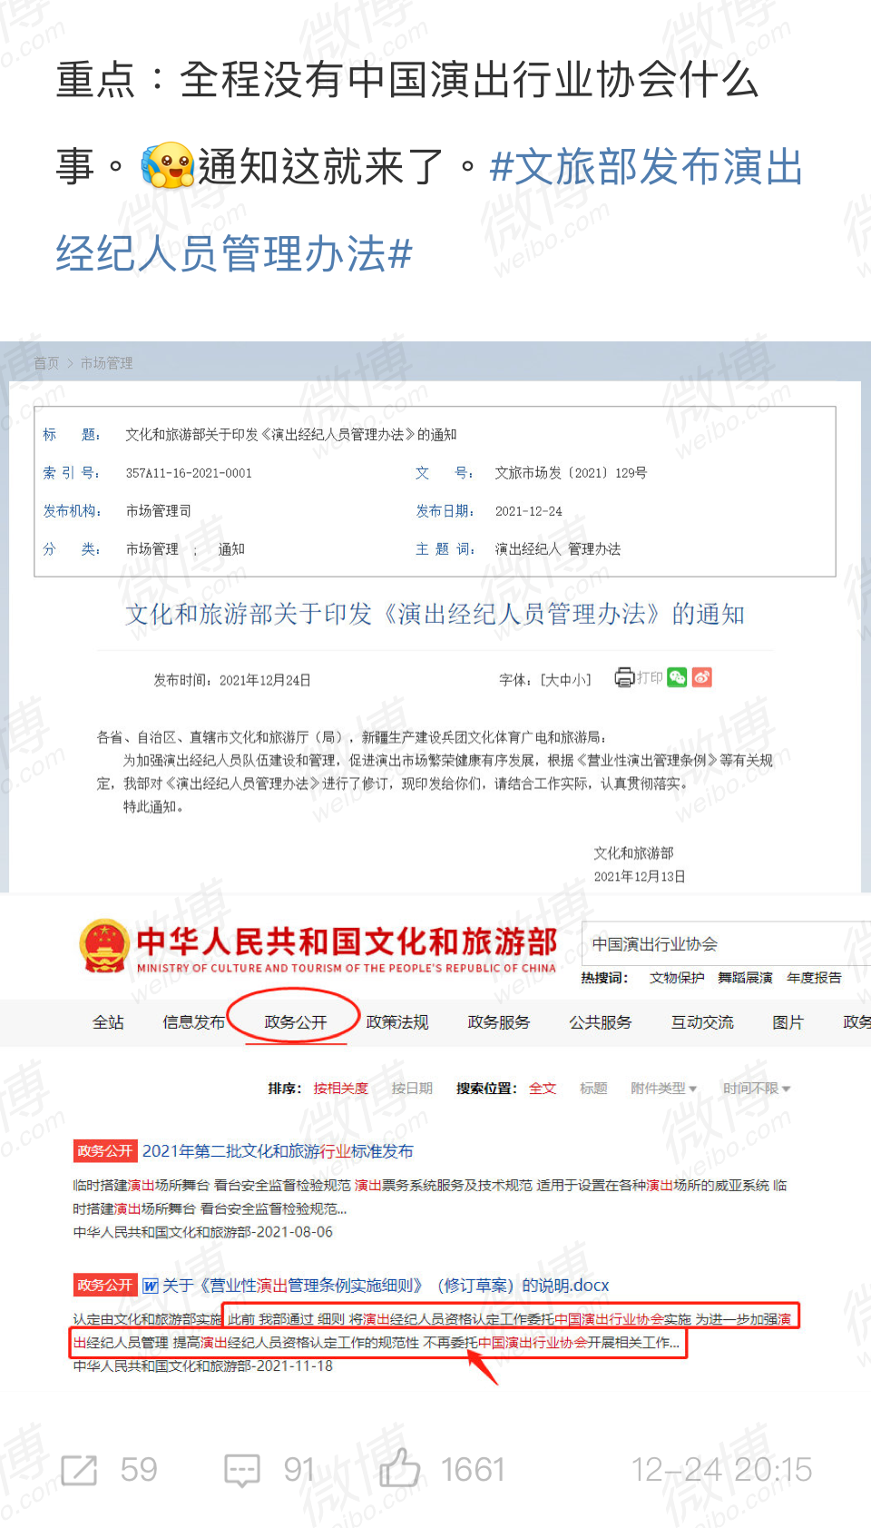Click the search field containing 中国演出行业协会
Screen dimensions: 871x1528
pyautogui.click(x=726, y=944)
